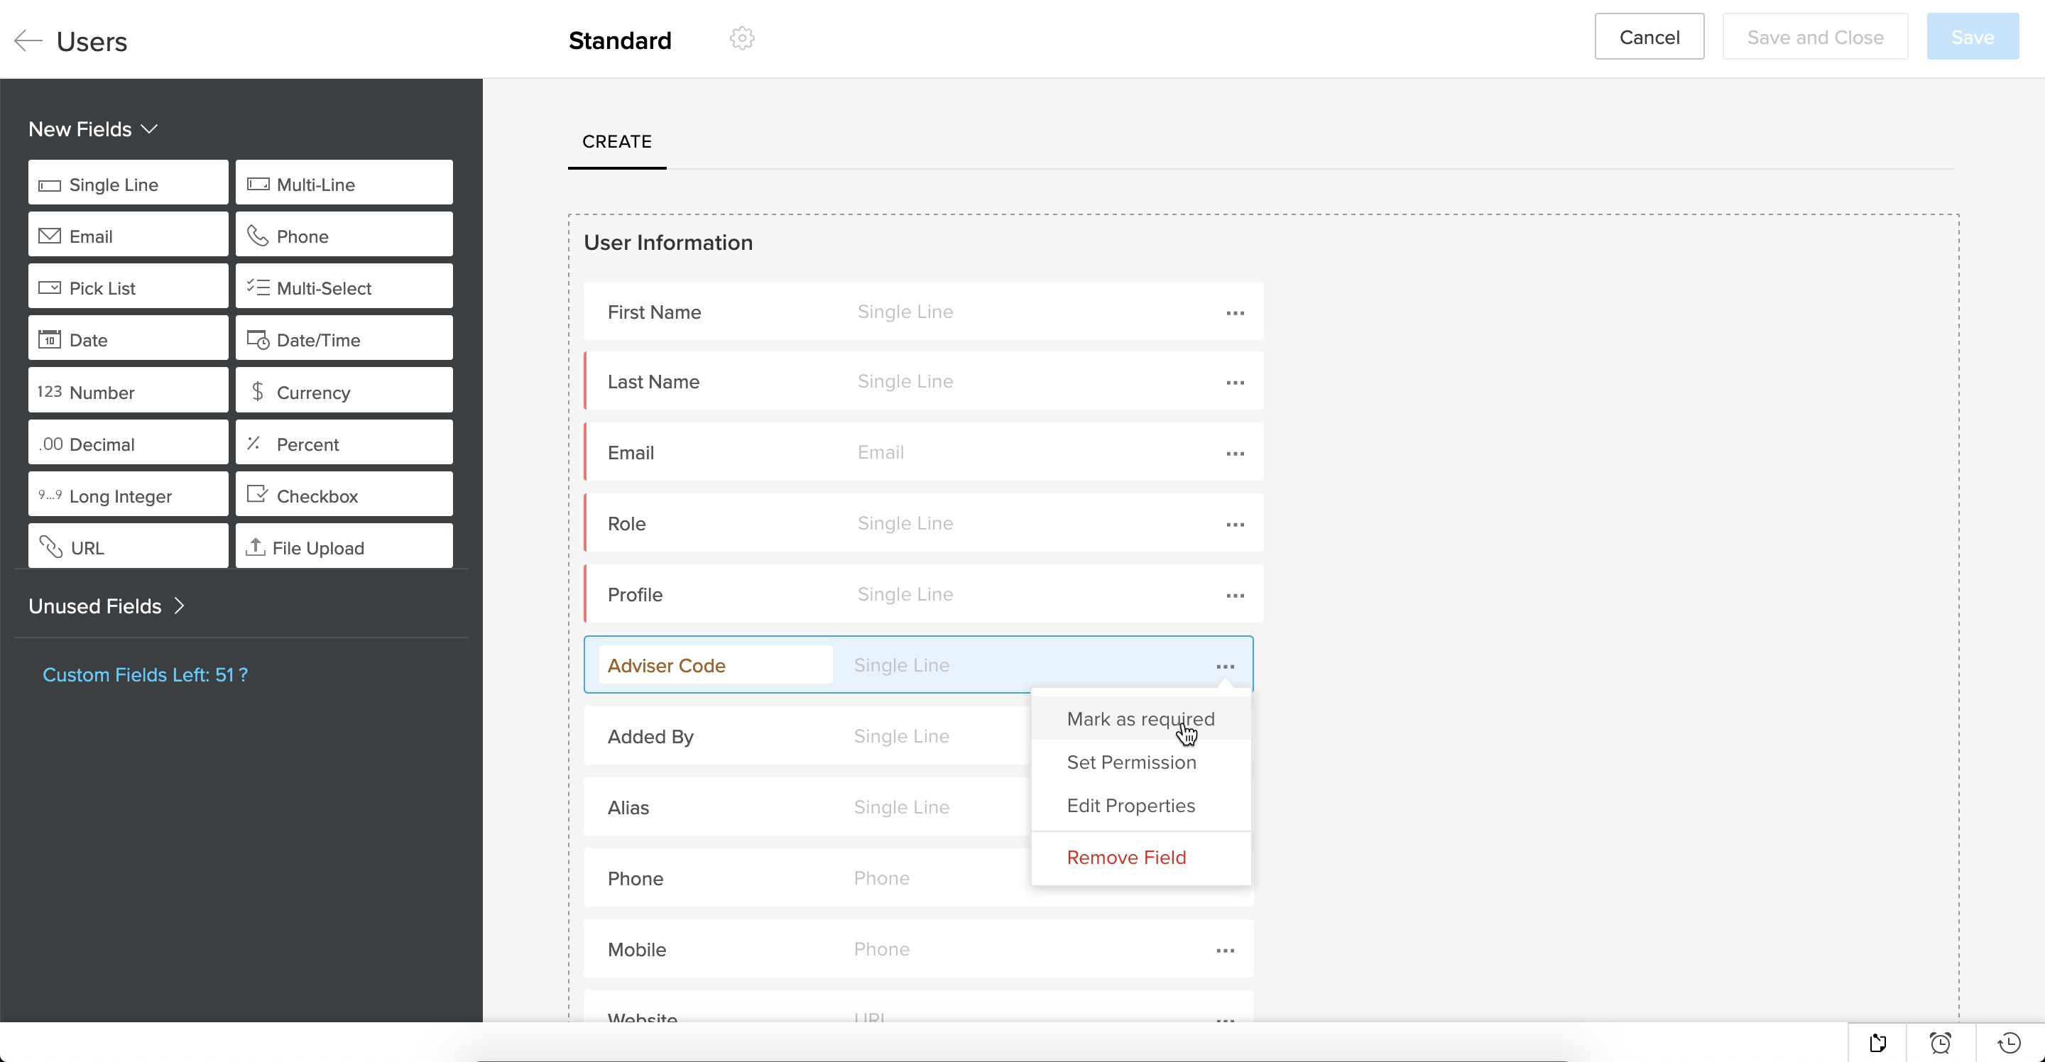Add a Multi-Select field
Viewport: 2045px width, 1062px height.
coord(344,288)
